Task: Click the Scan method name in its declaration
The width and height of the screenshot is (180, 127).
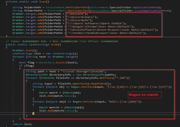Action: coord(42,2)
